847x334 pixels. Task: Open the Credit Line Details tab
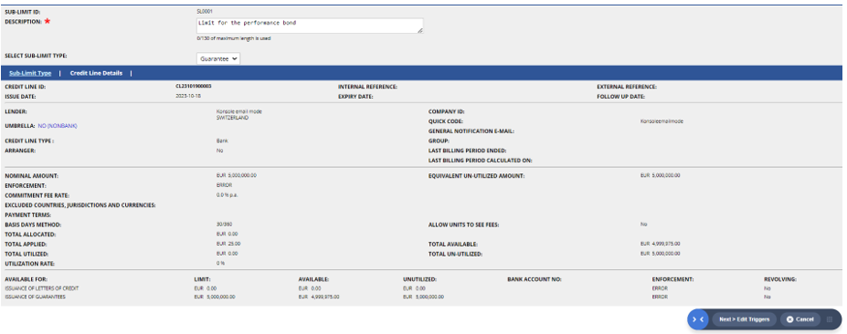96,73
